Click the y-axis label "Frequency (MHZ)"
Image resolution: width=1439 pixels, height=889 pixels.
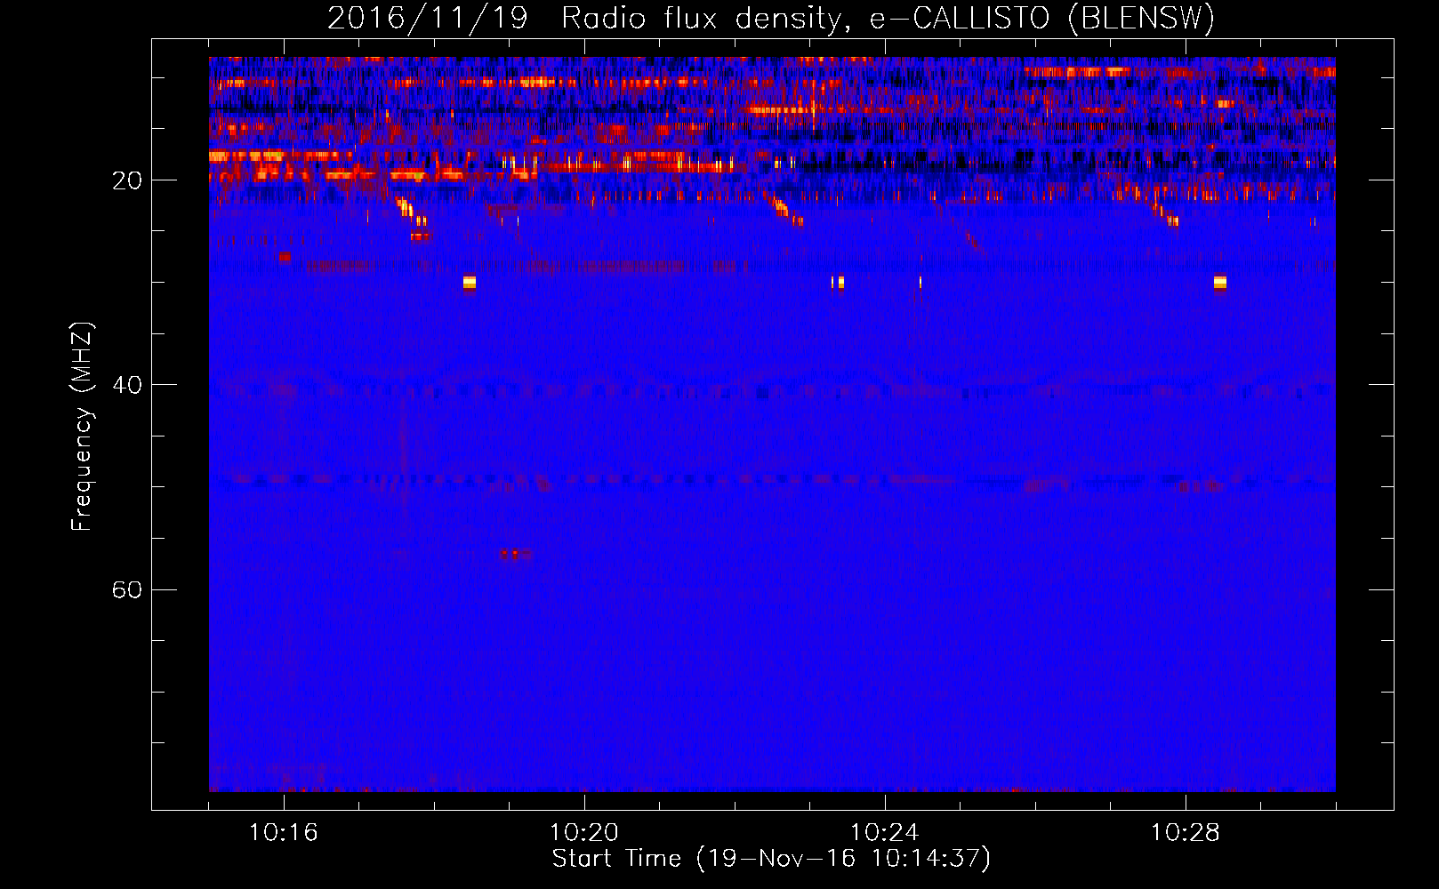(82, 427)
